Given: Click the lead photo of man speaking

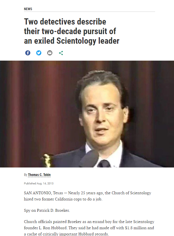Looking at the screenshot, I should click(87, 114).
